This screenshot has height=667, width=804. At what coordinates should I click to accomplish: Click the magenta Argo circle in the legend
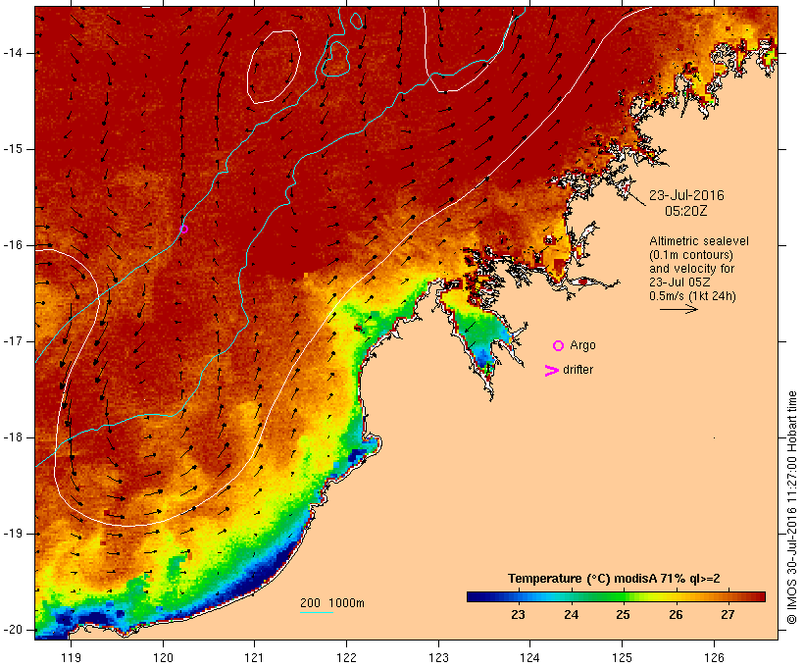(x=559, y=346)
